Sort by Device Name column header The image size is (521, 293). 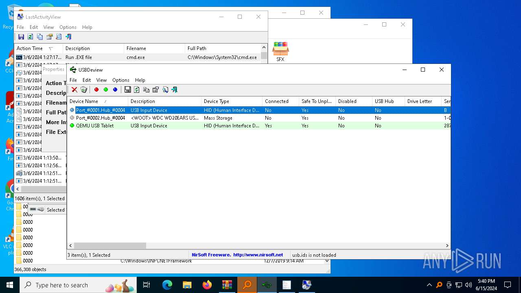point(98,101)
